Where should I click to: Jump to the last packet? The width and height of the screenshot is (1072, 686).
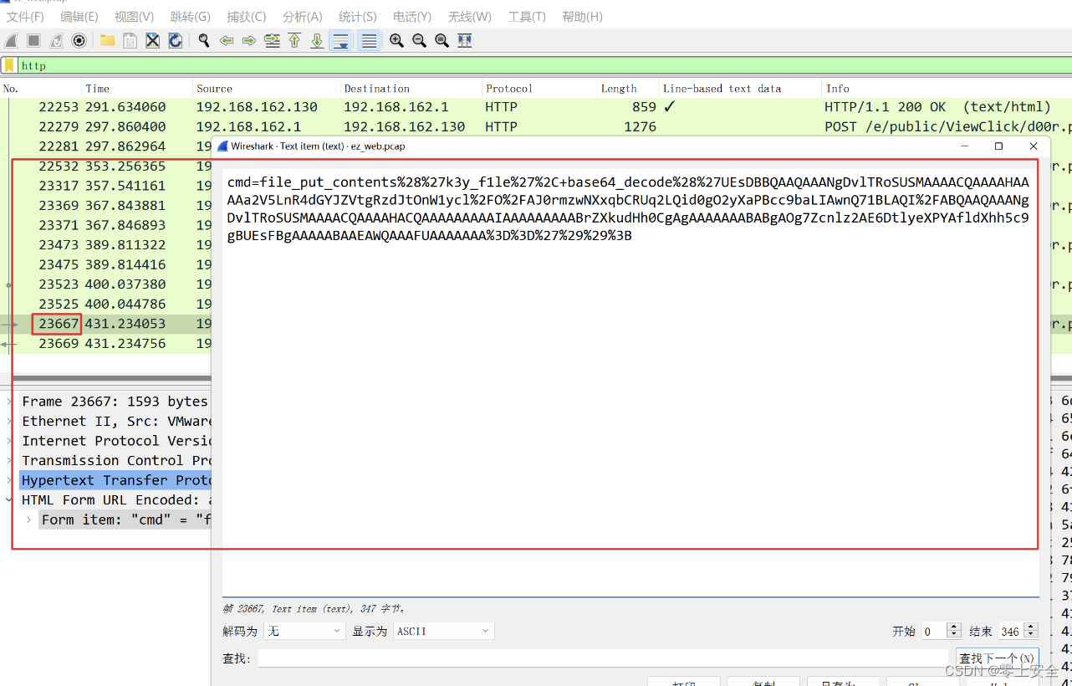317,40
